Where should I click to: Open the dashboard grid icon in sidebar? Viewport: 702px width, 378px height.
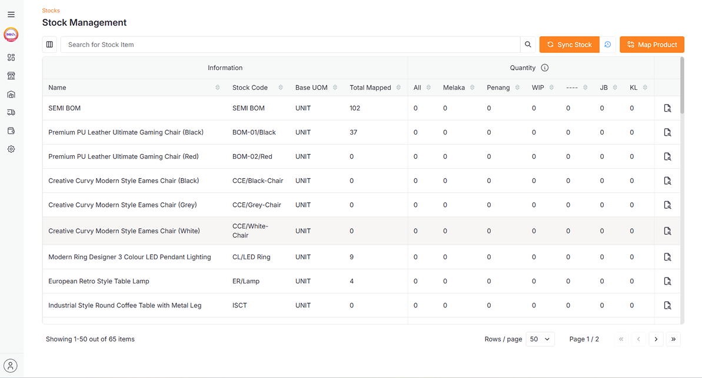[11, 58]
